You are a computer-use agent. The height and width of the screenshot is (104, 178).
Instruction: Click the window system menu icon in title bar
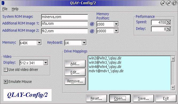coord(3,3)
